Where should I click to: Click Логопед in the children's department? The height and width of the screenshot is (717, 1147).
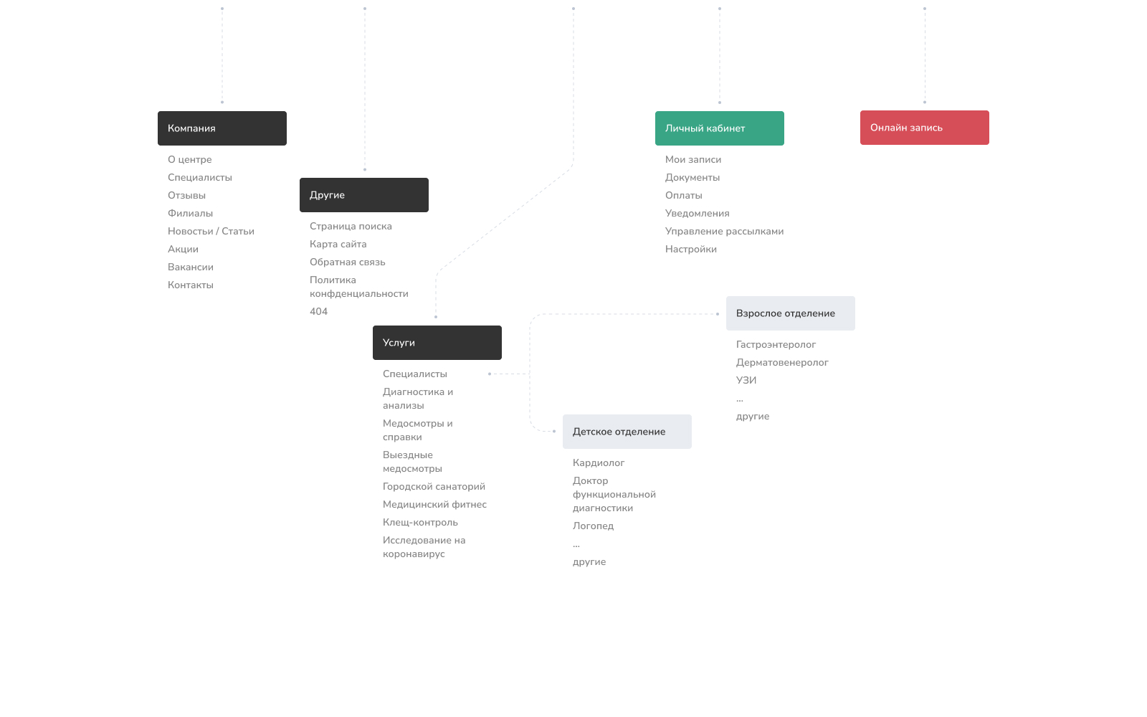tap(593, 526)
